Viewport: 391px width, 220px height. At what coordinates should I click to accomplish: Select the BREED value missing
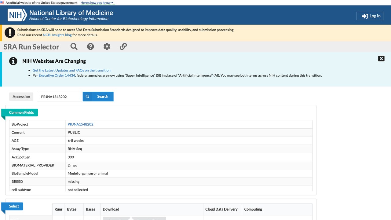(x=74, y=182)
